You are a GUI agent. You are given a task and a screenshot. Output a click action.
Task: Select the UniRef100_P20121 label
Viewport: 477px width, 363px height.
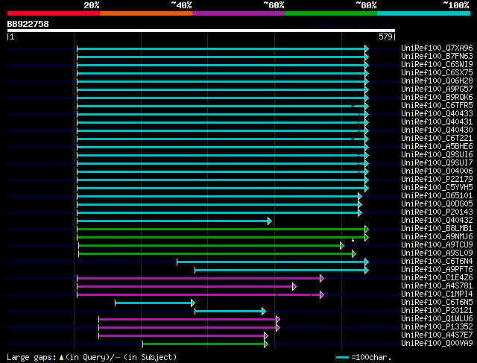pyautogui.click(x=437, y=310)
